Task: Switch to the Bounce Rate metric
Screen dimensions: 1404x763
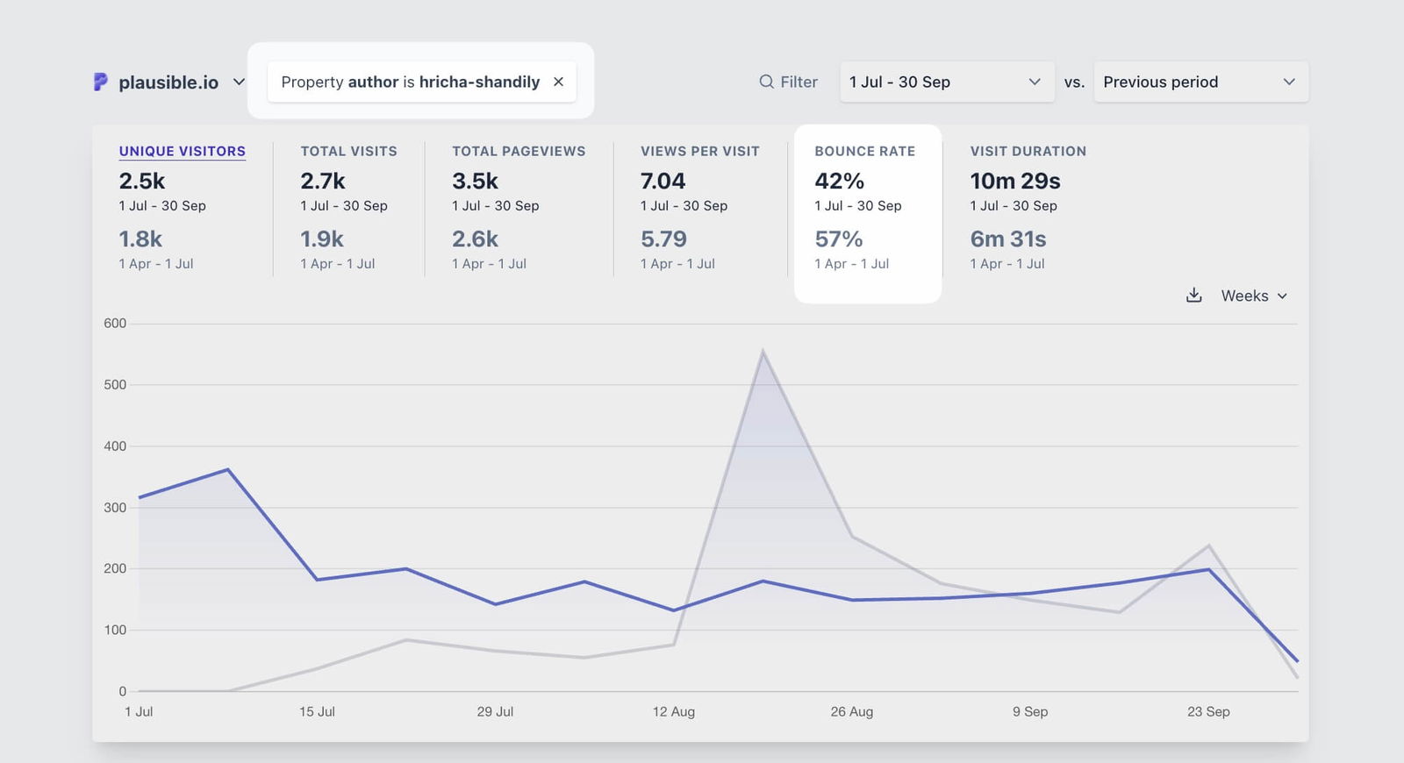Action: [x=864, y=151]
